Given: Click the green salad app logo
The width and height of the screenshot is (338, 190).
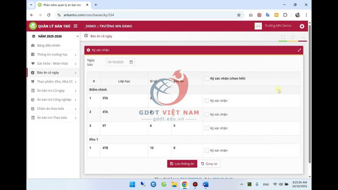Looking at the screenshot, I should pyautogui.click(x=33, y=26).
